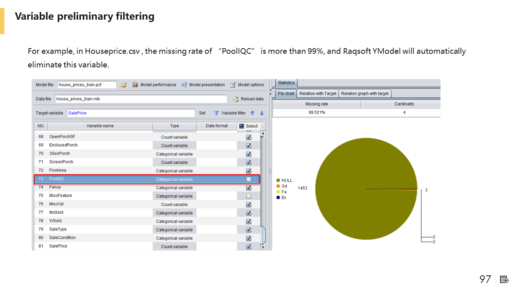Uncheck the SalePrice row checkbox

coord(249,247)
